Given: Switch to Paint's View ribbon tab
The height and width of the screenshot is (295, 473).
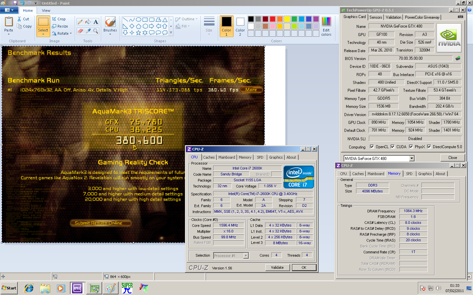Looking at the screenshot, I should coord(46,10).
